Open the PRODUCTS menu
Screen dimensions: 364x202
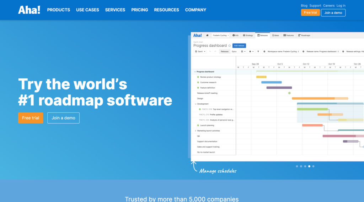(59, 10)
